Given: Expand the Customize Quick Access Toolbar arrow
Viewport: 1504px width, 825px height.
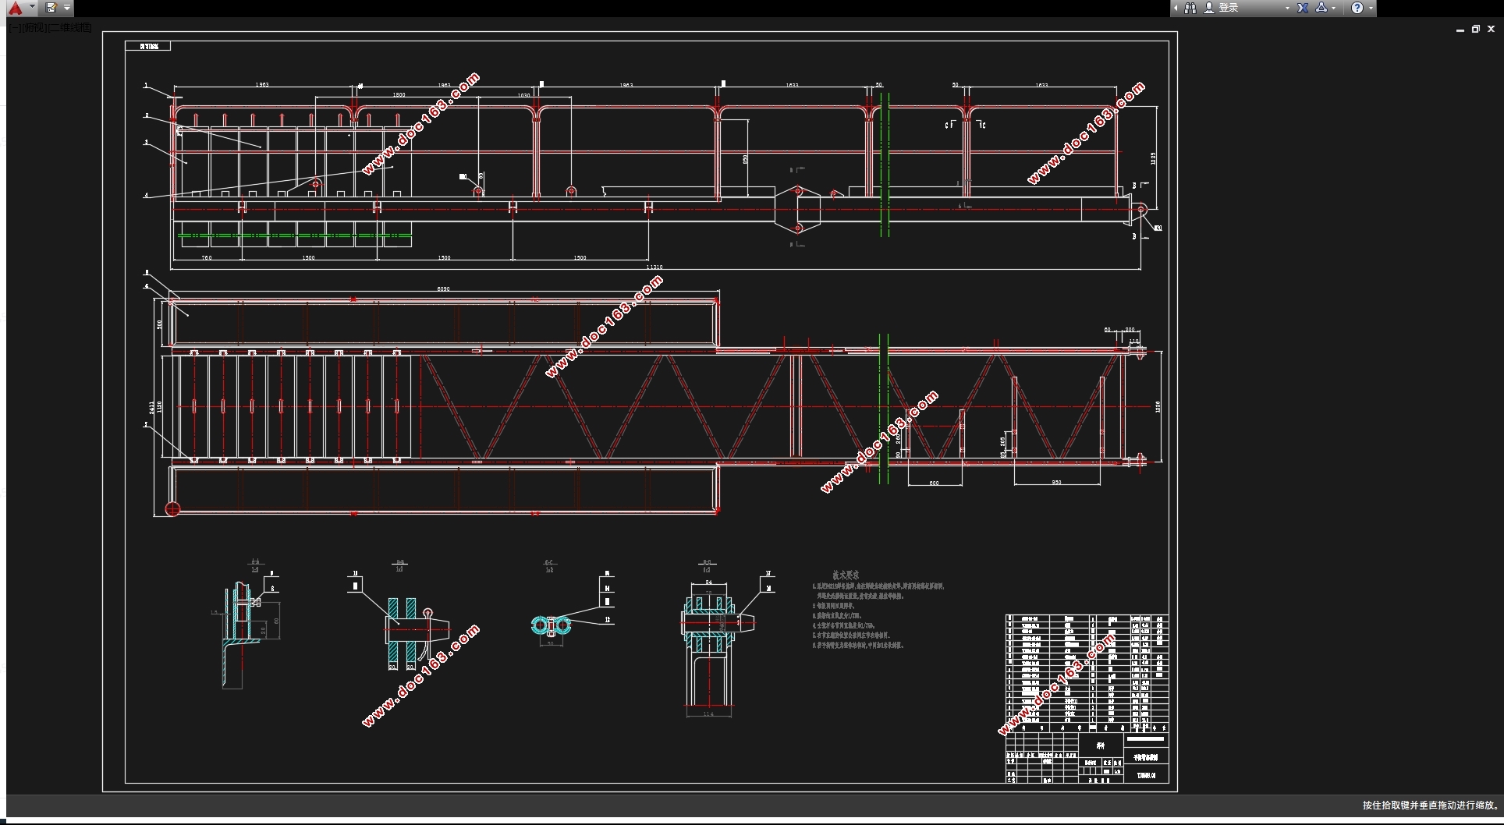Looking at the screenshot, I should click(x=67, y=8).
